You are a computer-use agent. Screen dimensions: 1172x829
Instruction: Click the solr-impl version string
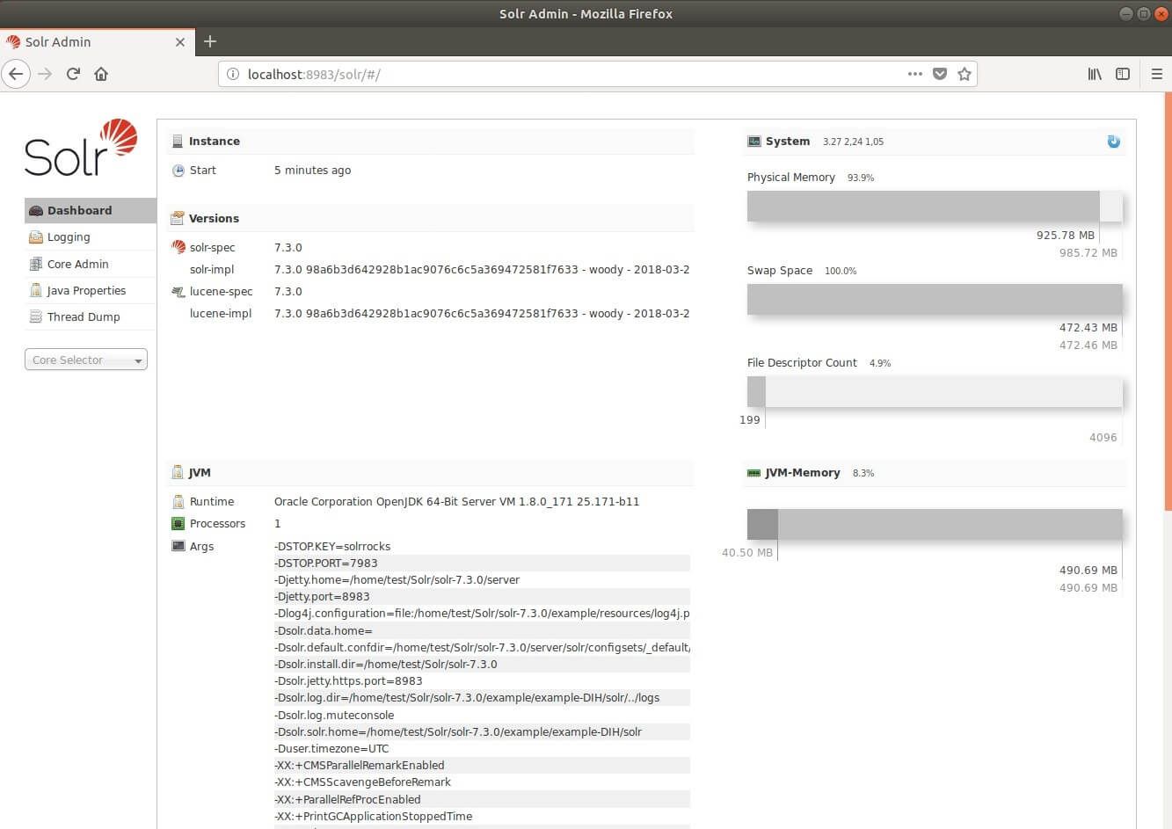point(482,269)
